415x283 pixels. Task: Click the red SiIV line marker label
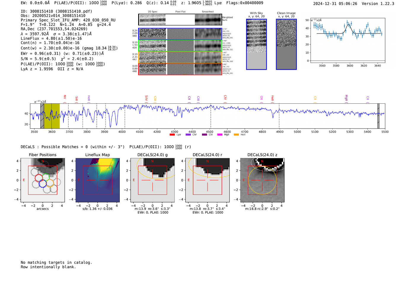146,98
